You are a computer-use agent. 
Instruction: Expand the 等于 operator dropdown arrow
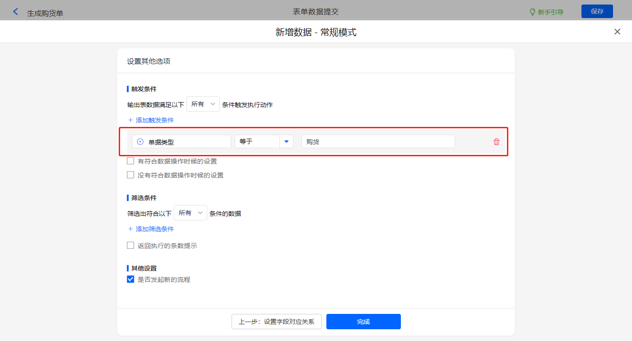tap(286, 142)
